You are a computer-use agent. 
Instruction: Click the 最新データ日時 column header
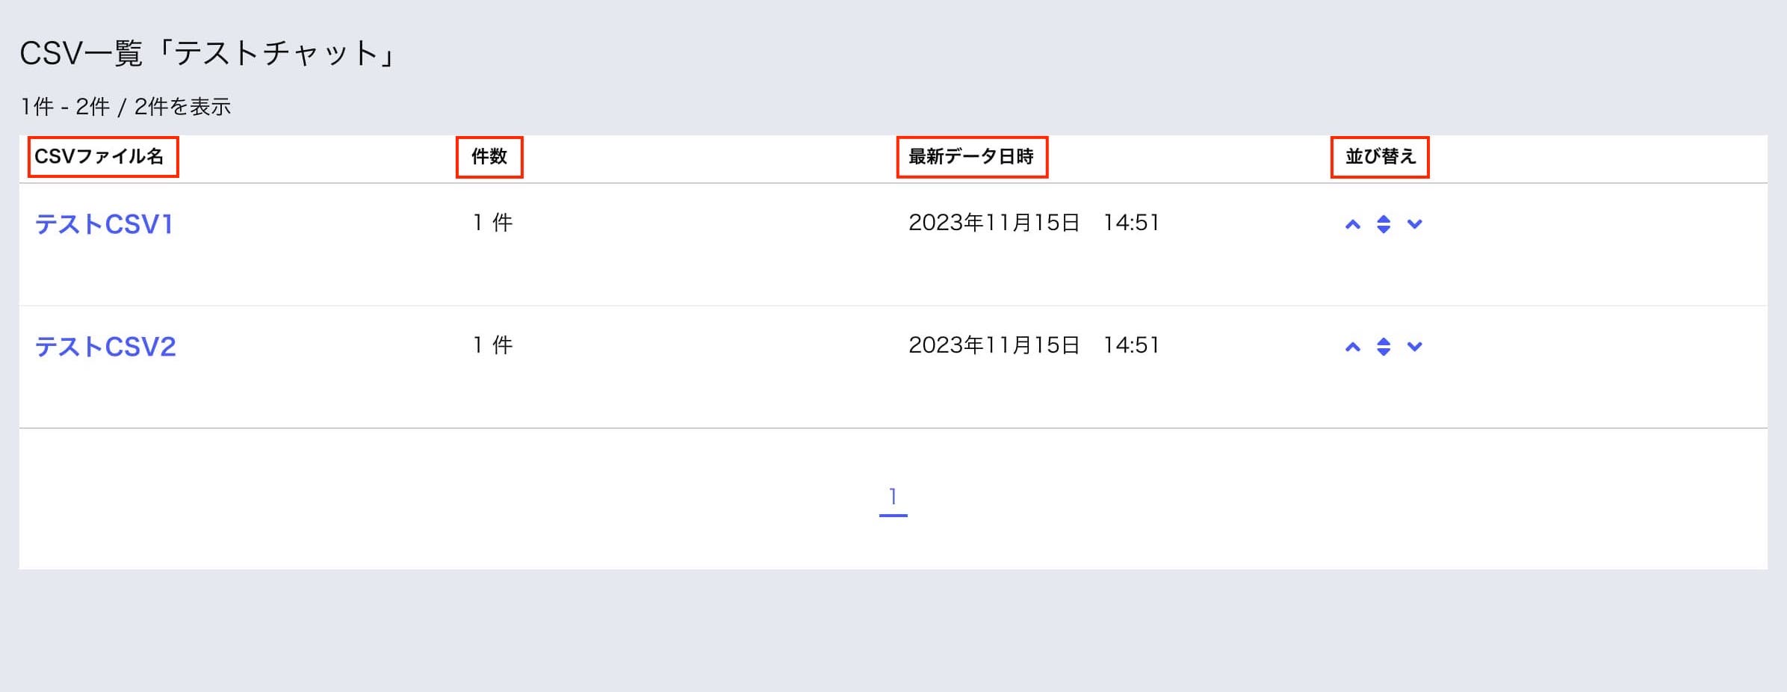[973, 157]
